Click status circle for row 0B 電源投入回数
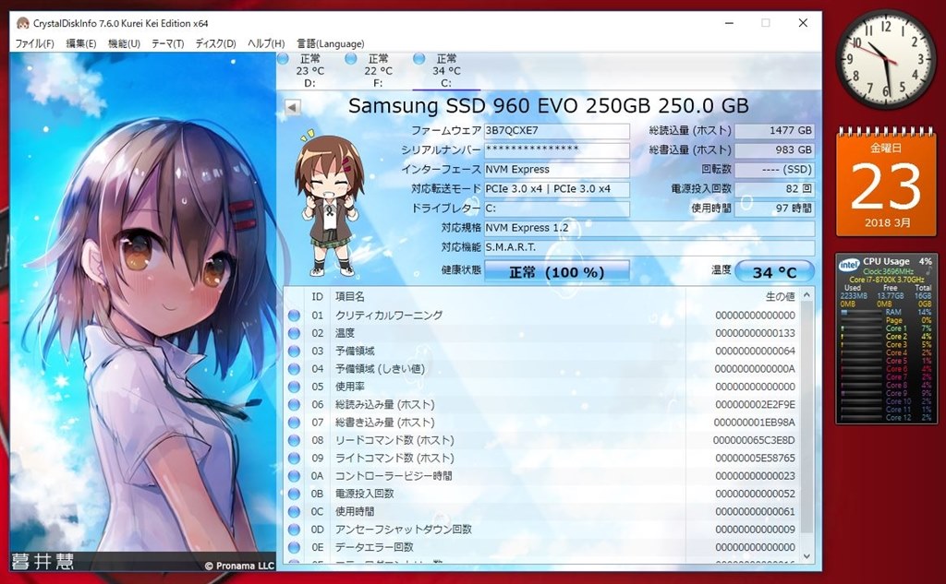 click(294, 494)
